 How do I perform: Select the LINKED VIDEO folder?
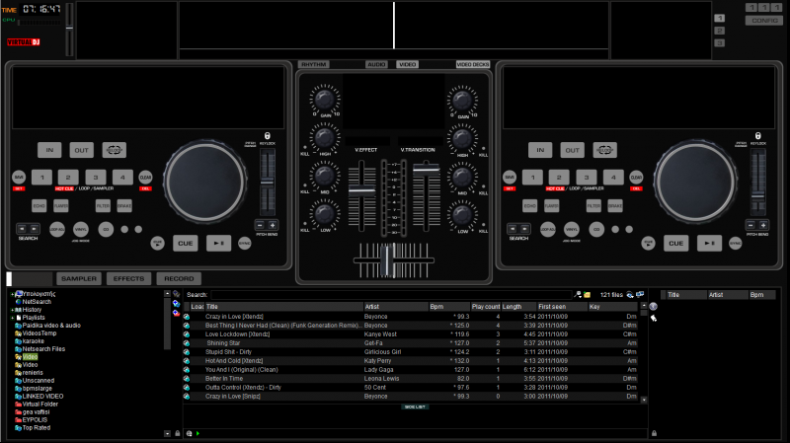pyautogui.click(x=42, y=397)
